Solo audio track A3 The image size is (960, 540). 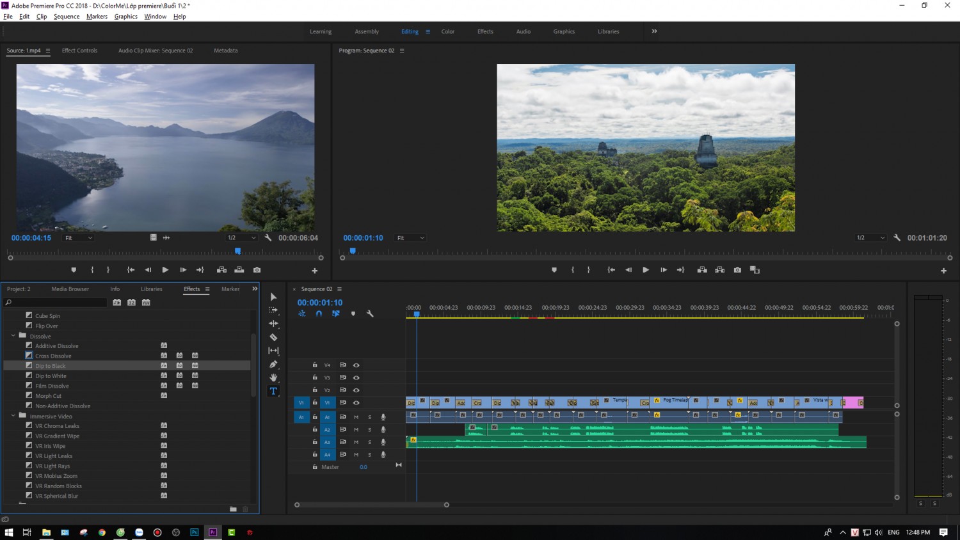[369, 442]
